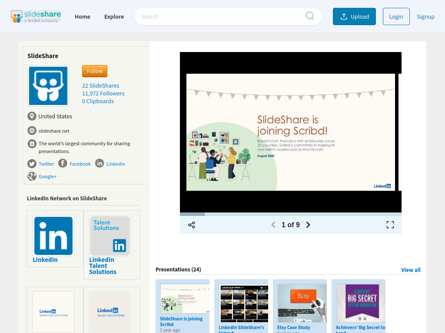Click the SlideShare logo in header

click(36, 16)
